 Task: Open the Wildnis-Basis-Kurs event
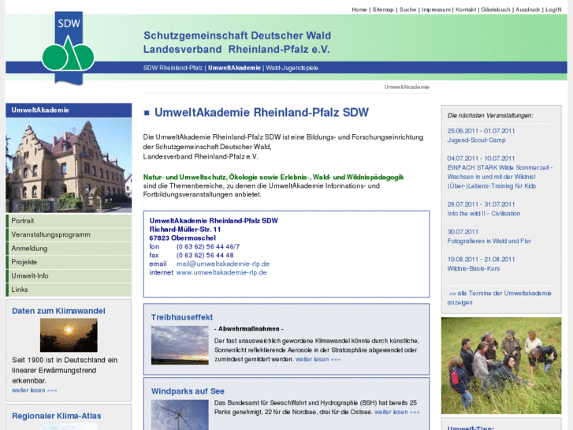[474, 268]
